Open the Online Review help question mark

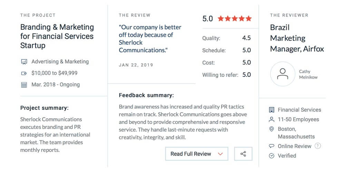pos(318,146)
